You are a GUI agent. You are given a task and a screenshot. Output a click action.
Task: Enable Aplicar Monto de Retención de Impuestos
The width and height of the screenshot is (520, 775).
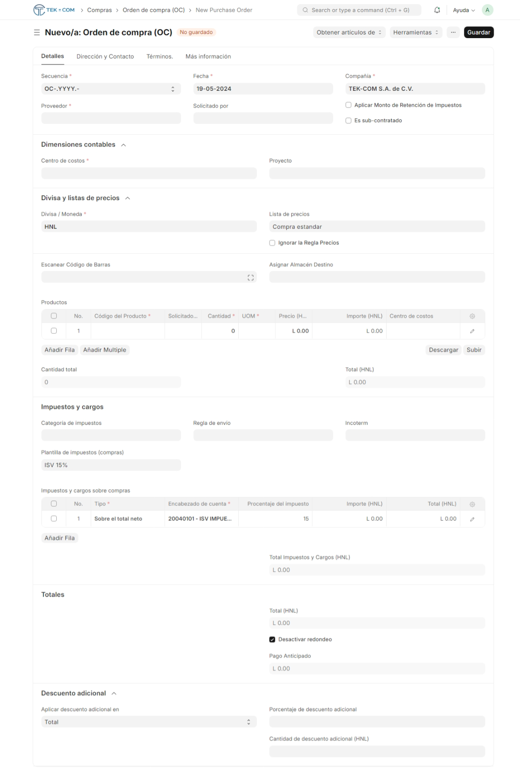(348, 105)
